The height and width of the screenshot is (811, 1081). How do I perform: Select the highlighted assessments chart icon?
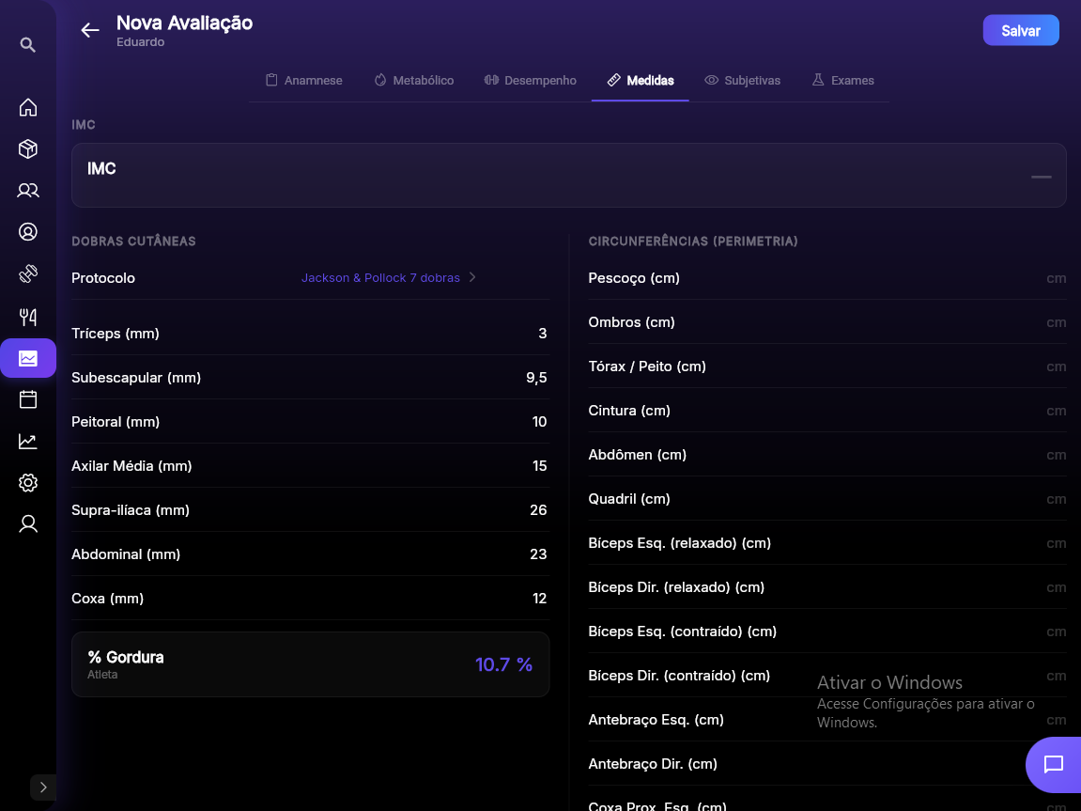[x=27, y=358]
